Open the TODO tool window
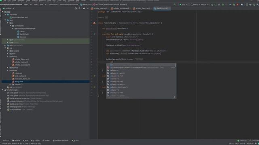The height and width of the screenshot is (145, 259). coord(6,141)
